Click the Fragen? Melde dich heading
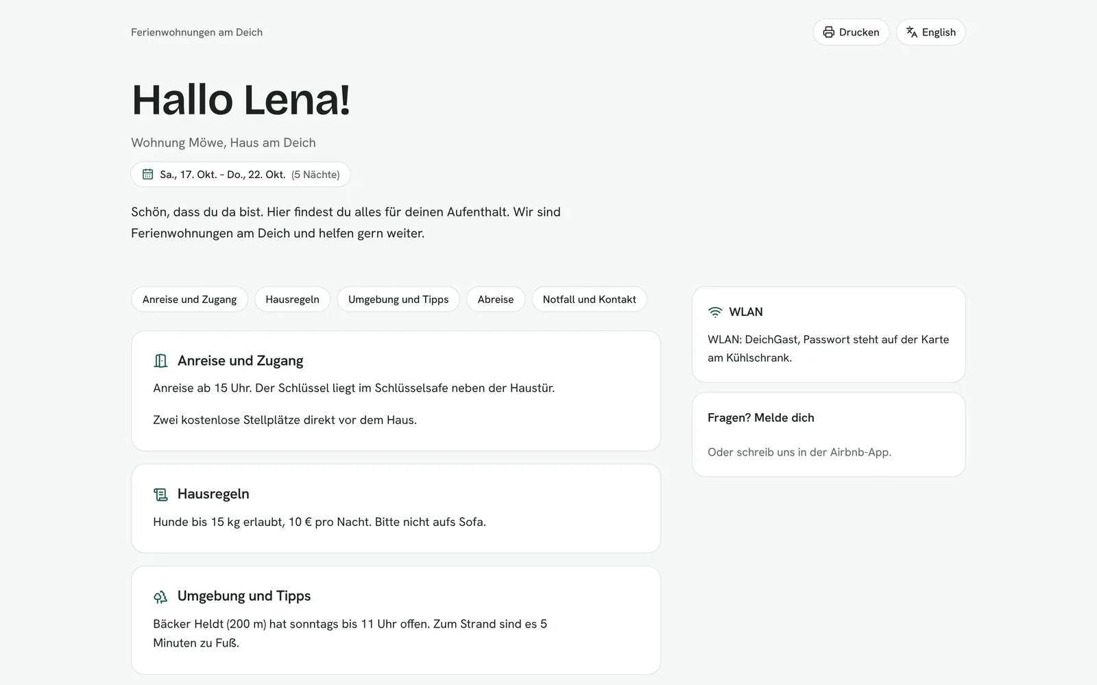 (x=761, y=418)
